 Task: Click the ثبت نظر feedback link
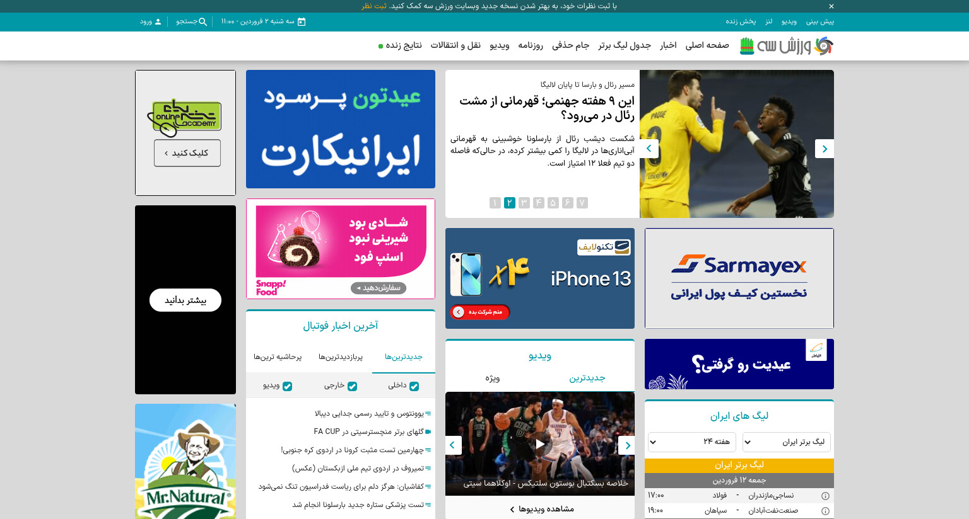(x=374, y=6)
